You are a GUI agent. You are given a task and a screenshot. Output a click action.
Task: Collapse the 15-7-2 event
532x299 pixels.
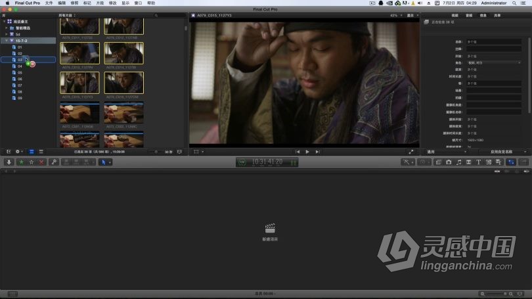[x=7, y=41]
